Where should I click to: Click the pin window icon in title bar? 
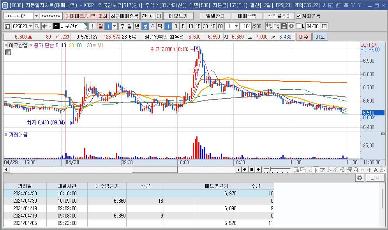point(346,5)
